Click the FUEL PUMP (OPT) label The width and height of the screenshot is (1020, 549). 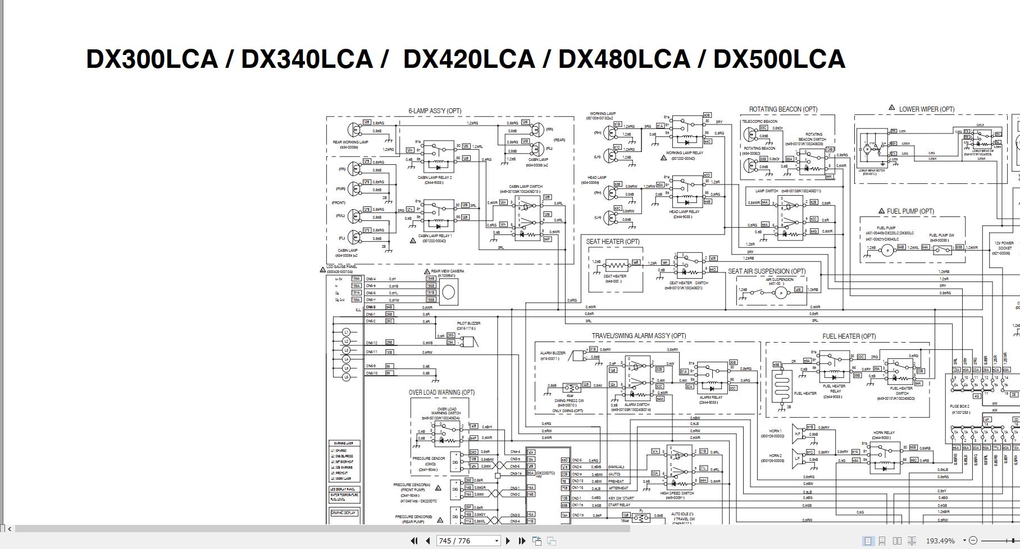pos(910,211)
